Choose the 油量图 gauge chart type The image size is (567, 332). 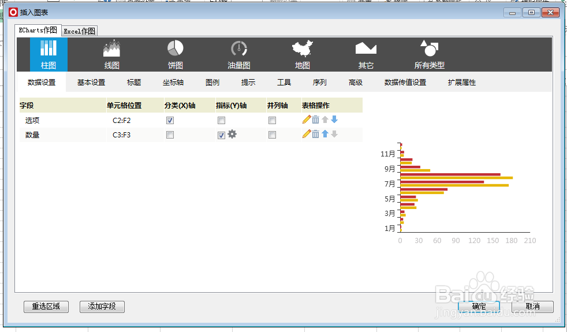point(238,54)
